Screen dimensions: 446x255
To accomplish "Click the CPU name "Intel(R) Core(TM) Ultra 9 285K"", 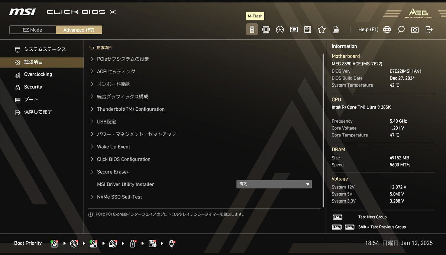I will [361, 107].
